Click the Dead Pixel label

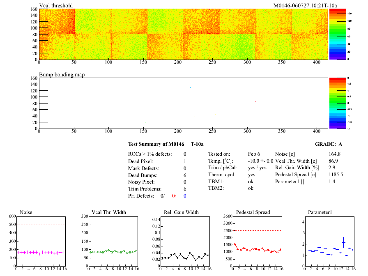click(x=140, y=161)
